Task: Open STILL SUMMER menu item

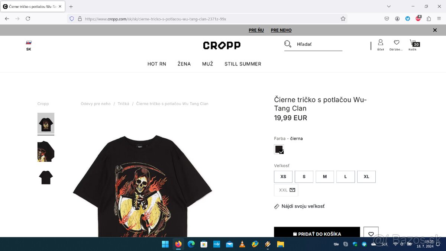Action: 243,64
